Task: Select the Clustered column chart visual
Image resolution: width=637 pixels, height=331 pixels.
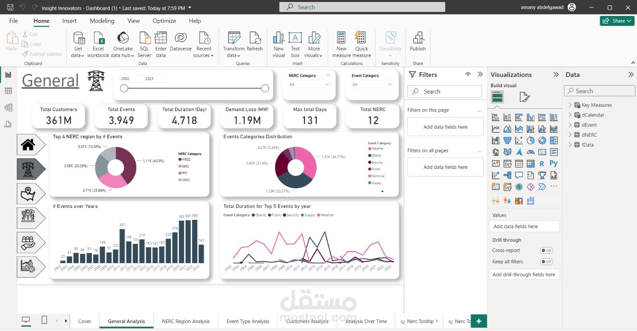Action: [531, 117]
